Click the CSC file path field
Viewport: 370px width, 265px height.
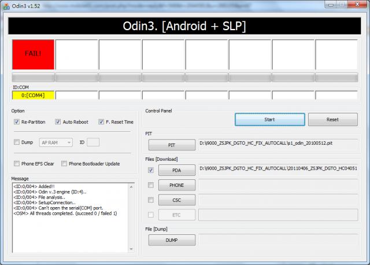tap(278, 200)
